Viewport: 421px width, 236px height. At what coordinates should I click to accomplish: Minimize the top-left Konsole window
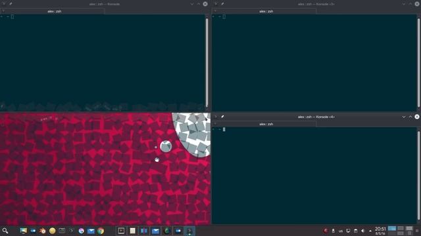tap(192, 4)
